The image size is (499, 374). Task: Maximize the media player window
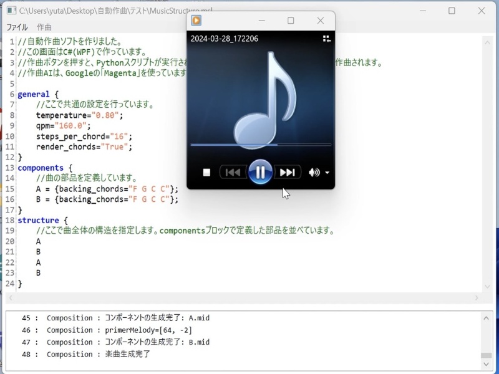click(291, 21)
